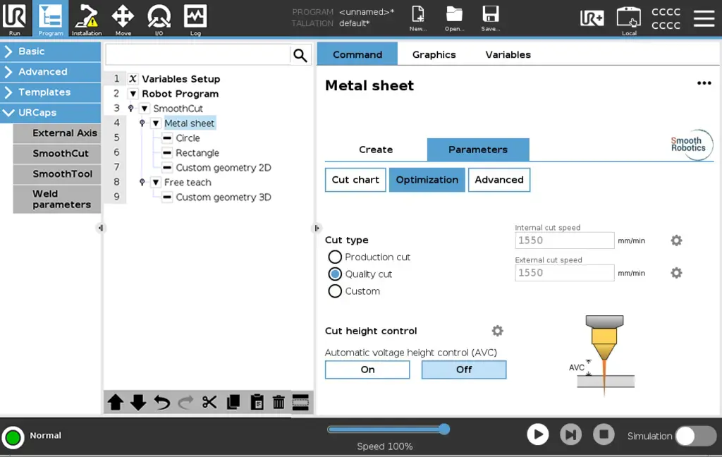722x457 pixels.
Task: Open the Parameters tab
Action: tap(478, 150)
